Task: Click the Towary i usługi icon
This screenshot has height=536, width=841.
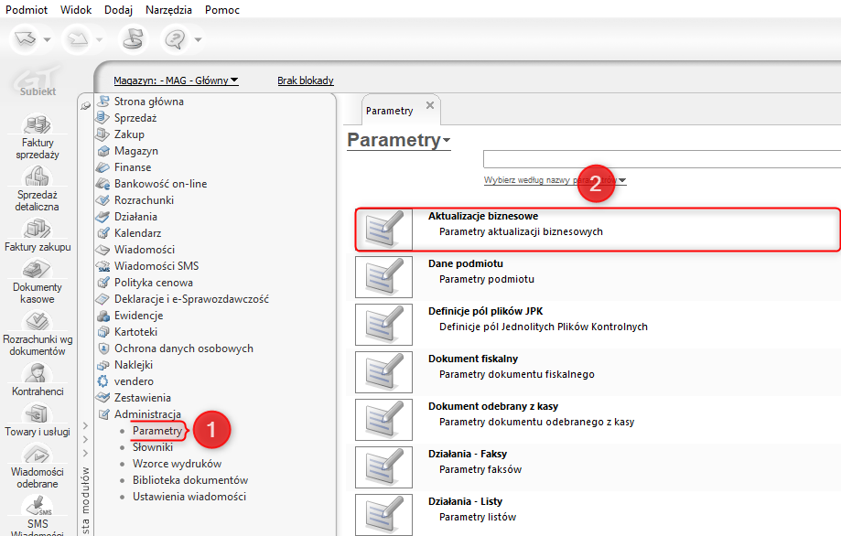Action: point(38,414)
